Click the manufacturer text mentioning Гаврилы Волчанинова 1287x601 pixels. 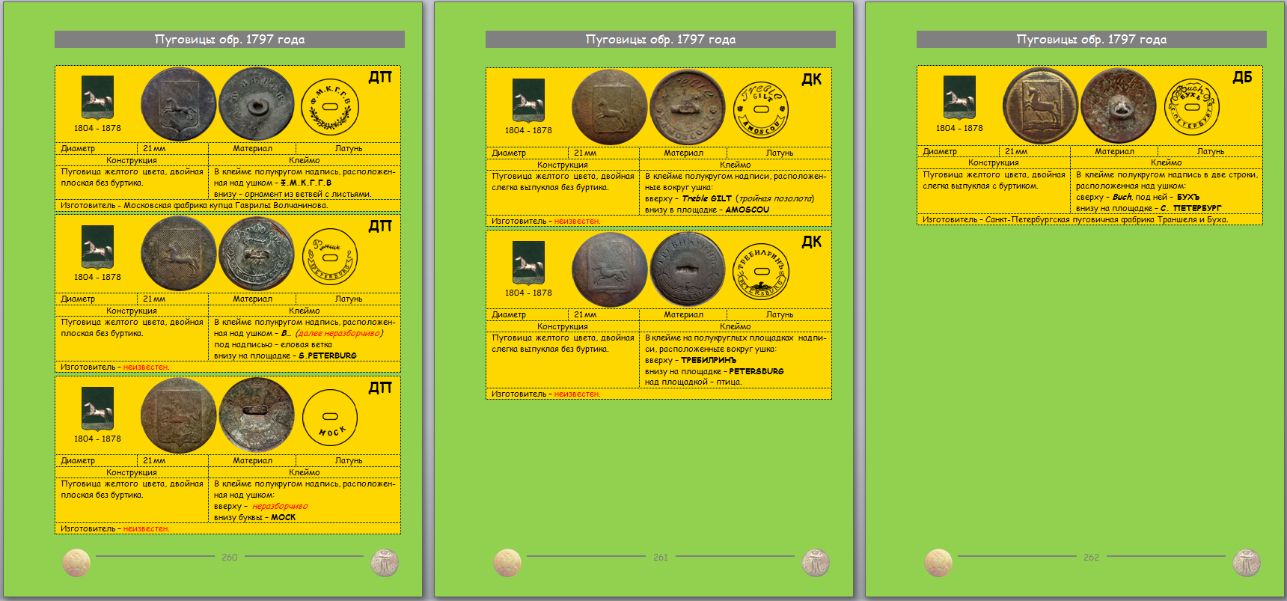[x=194, y=205]
